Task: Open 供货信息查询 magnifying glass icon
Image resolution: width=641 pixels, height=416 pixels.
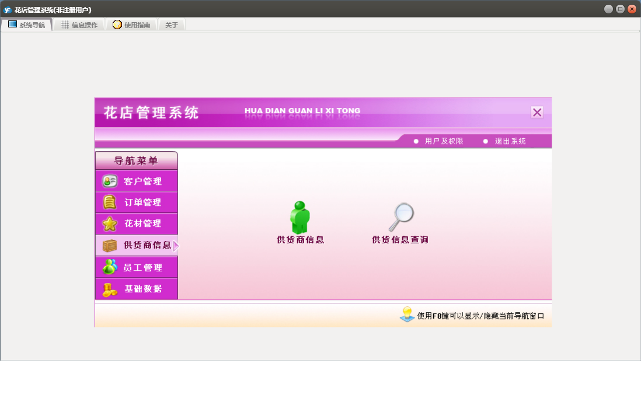Action: (400, 217)
